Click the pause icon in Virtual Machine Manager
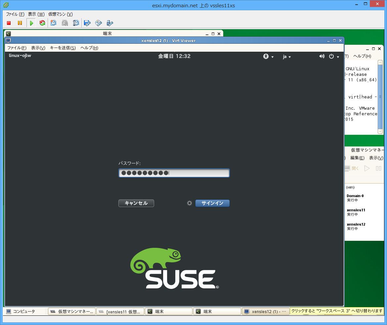 pyautogui.click(x=378, y=168)
